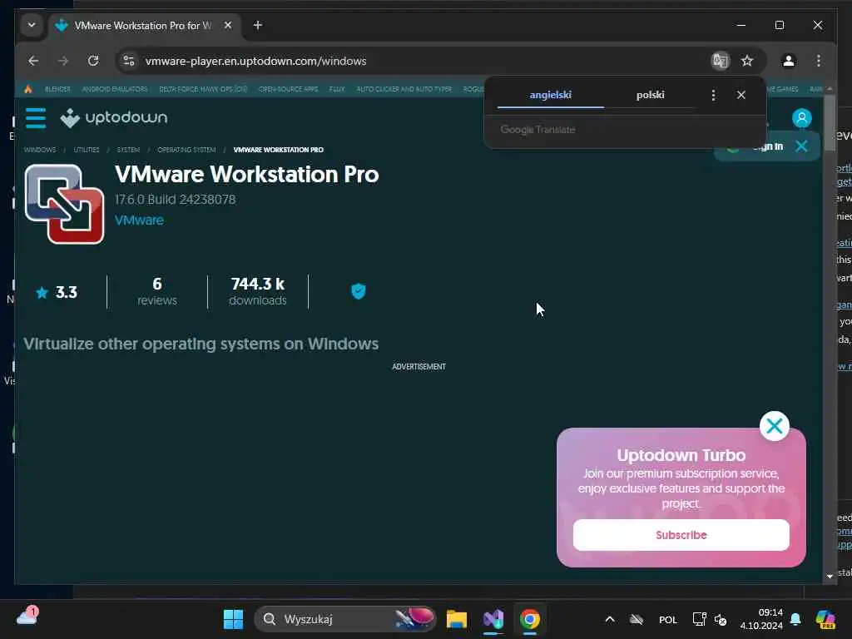852x639 pixels.
Task: Click the Sign in button
Action: click(767, 146)
